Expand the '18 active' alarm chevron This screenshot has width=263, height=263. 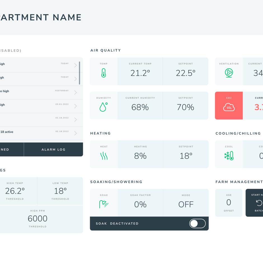(76, 133)
